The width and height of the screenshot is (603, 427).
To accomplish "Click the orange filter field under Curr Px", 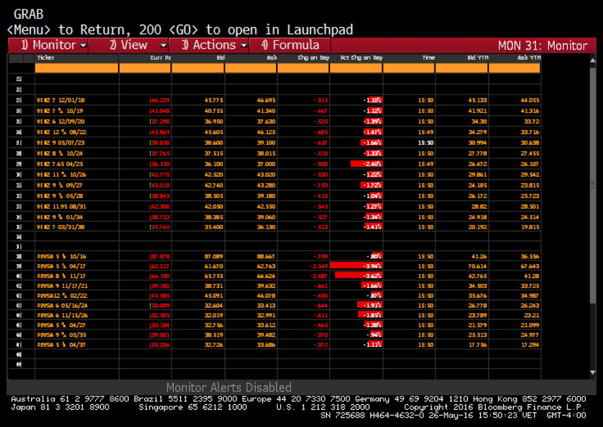I will click(145, 68).
